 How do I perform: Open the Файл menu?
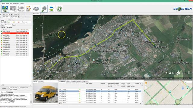click(3, 4)
